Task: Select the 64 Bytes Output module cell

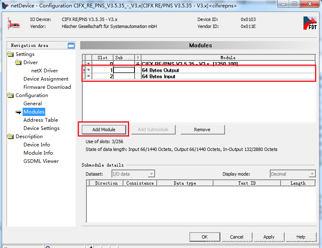Action: pos(228,70)
